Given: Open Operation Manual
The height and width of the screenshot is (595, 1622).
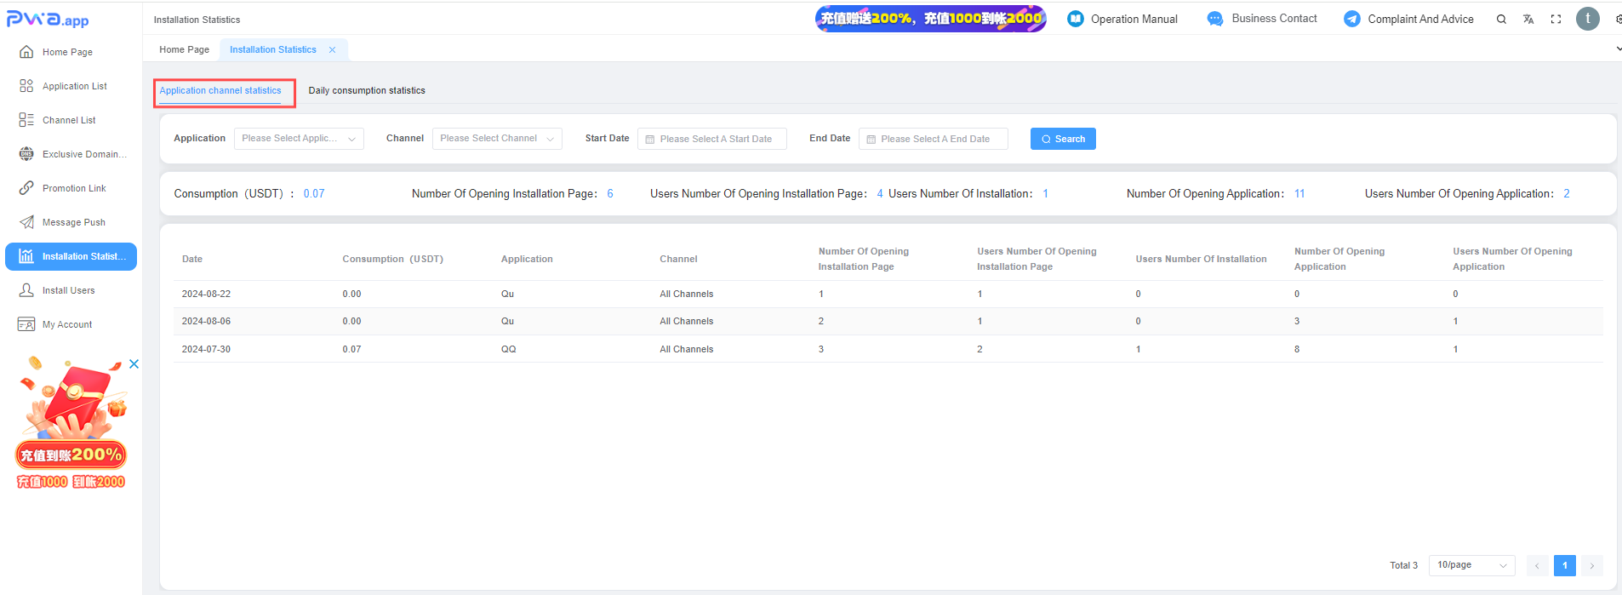Looking at the screenshot, I should 1122,19.
